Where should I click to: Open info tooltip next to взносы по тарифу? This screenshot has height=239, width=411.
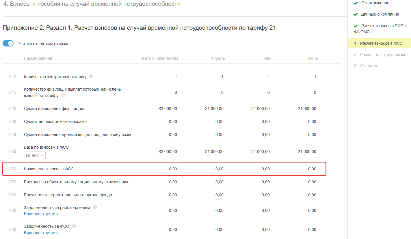[64, 95]
